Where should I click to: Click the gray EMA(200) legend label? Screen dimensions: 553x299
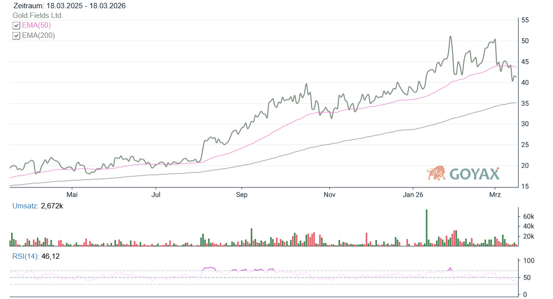click(x=38, y=35)
